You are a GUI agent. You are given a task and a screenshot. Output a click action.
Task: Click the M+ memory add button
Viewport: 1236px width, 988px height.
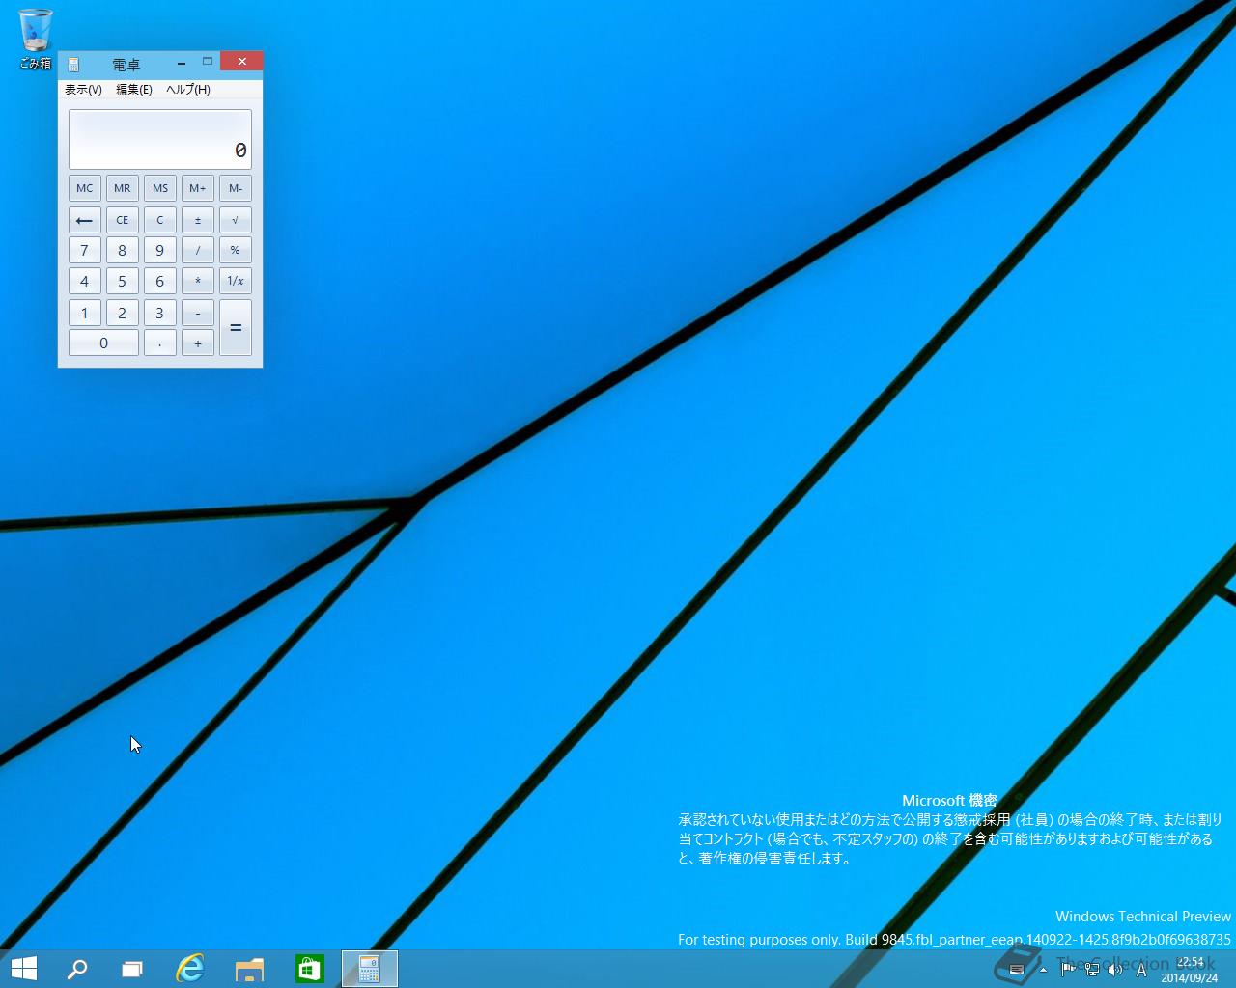tap(198, 188)
